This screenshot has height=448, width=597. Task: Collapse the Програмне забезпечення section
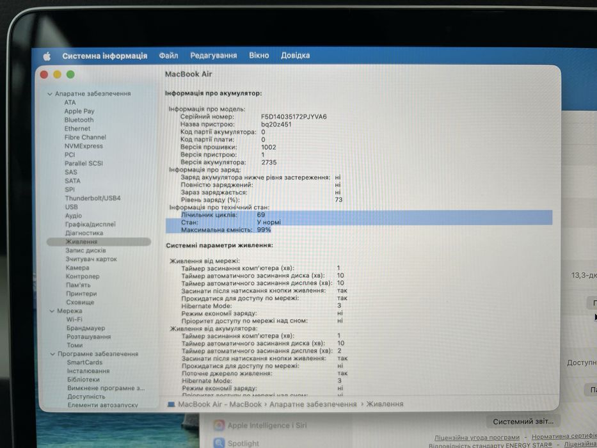click(52, 354)
